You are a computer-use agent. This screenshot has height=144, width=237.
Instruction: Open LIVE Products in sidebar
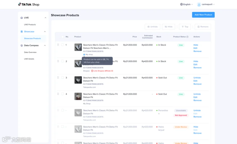pos(30,25)
